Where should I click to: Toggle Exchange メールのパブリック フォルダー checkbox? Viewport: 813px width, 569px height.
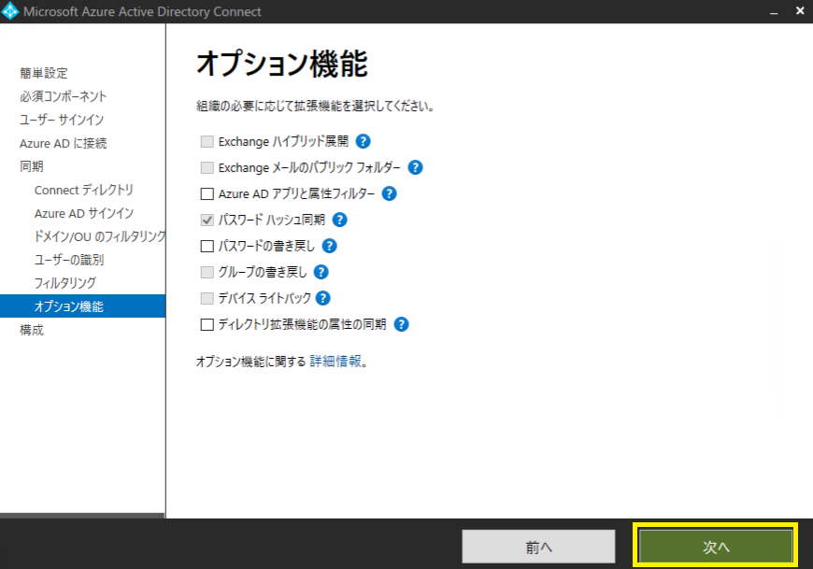(x=207, y=168)
